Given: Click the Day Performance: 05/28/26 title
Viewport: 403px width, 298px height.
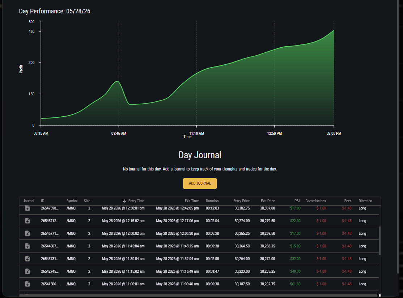Looking at the screenshot, I should pos(55,11).
